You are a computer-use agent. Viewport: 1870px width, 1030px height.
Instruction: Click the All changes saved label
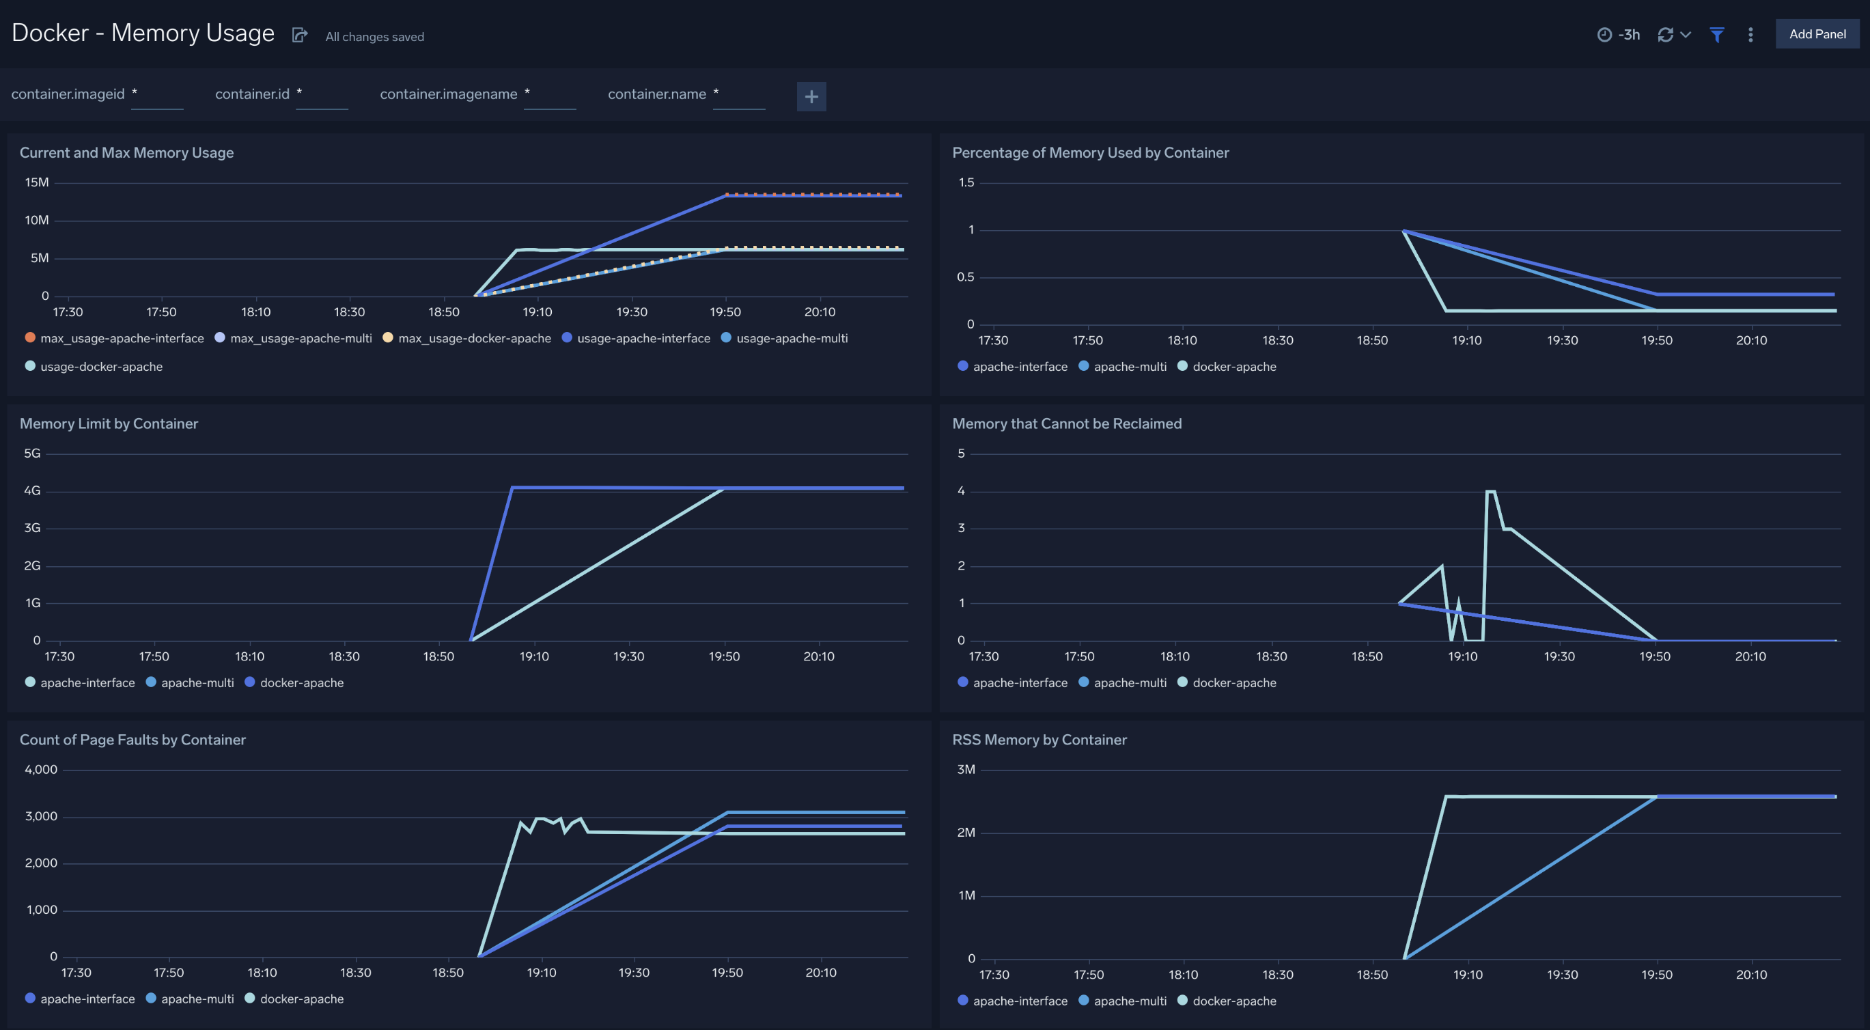(374, 36)
